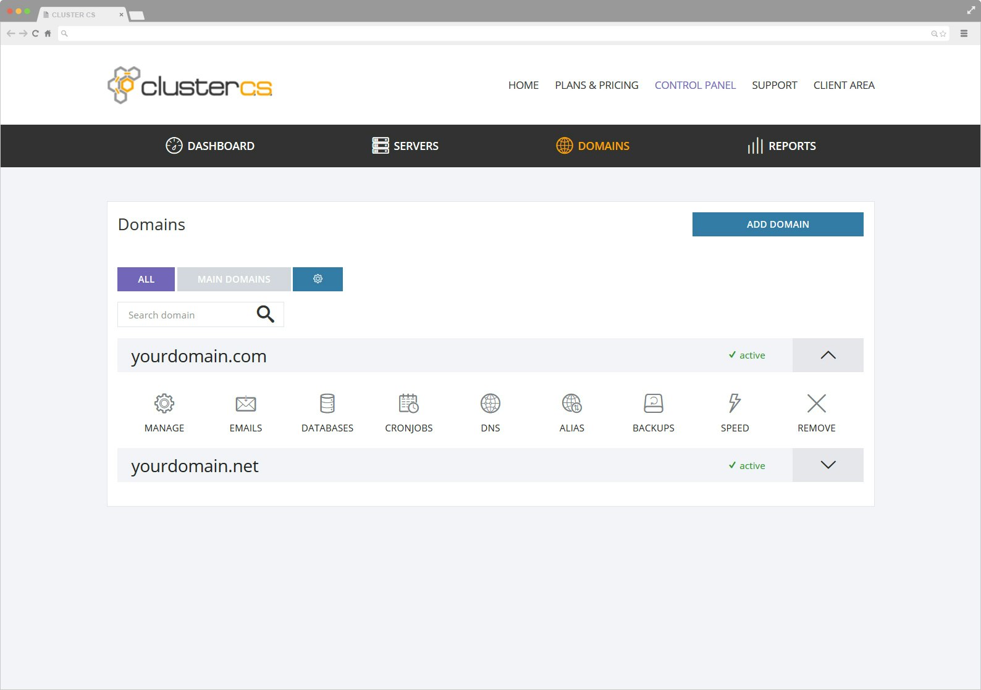Open a new browser tab
This screenshot has height=690, width=981.
coord(137,15)
